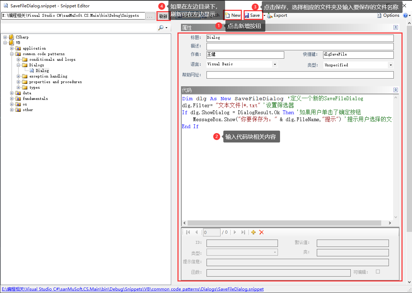The image size is (412, 293).
Task: Select the types tree item
Action: coord(34,88)
